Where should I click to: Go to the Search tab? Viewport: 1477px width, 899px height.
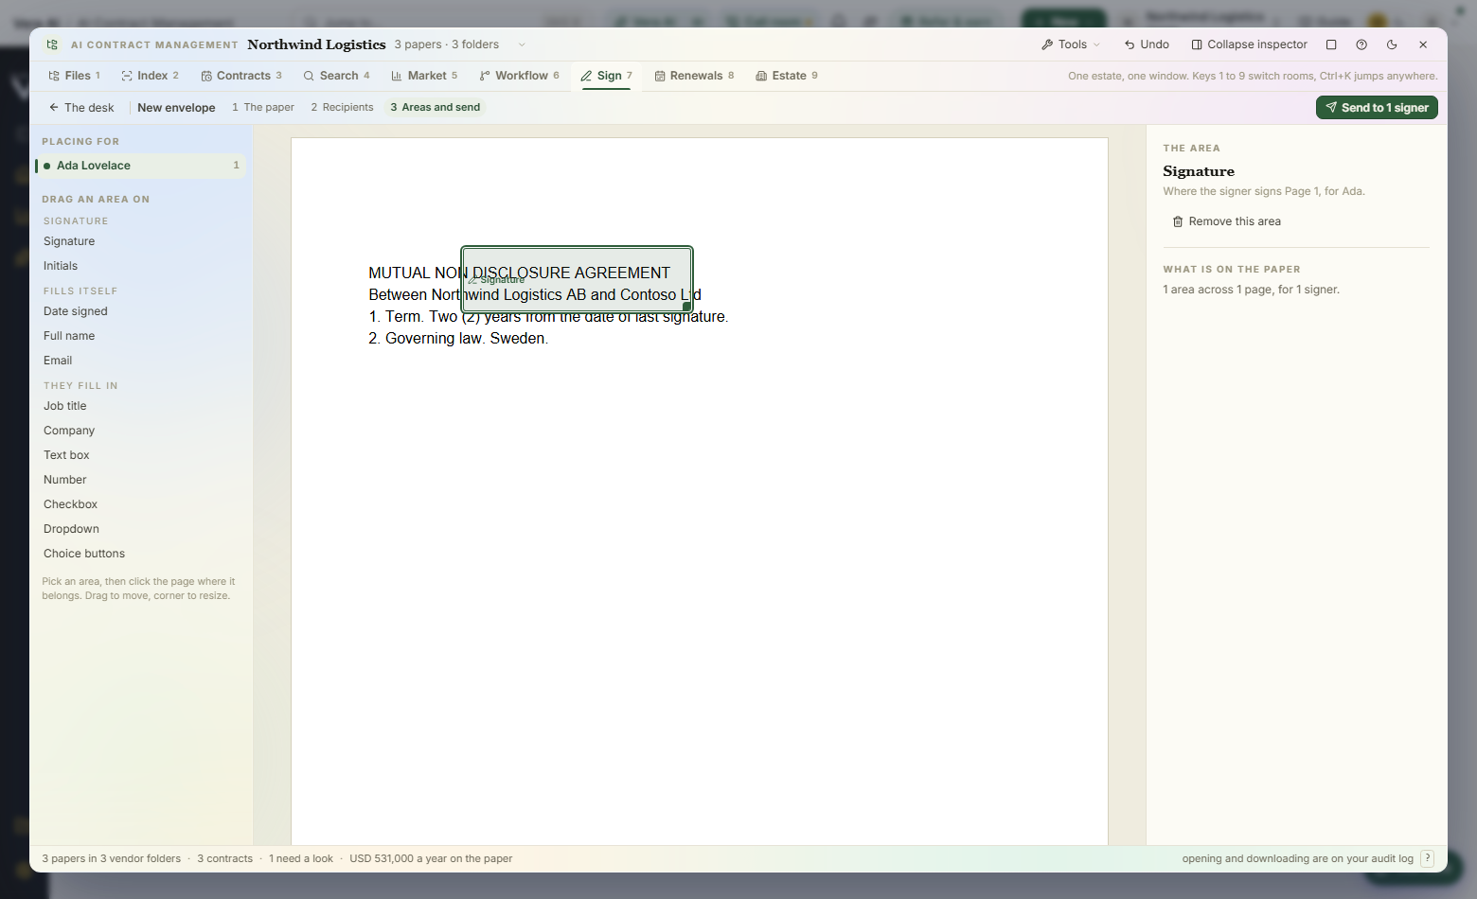point(336,76)
